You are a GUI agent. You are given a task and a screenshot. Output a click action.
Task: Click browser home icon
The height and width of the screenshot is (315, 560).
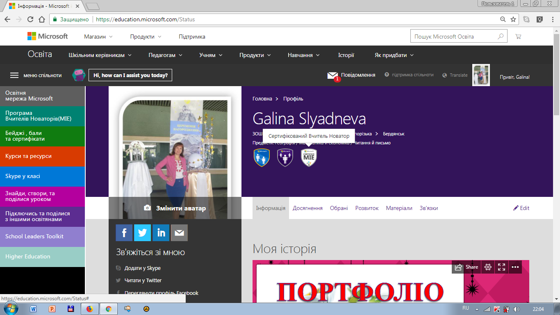click(x=41, y=19)
